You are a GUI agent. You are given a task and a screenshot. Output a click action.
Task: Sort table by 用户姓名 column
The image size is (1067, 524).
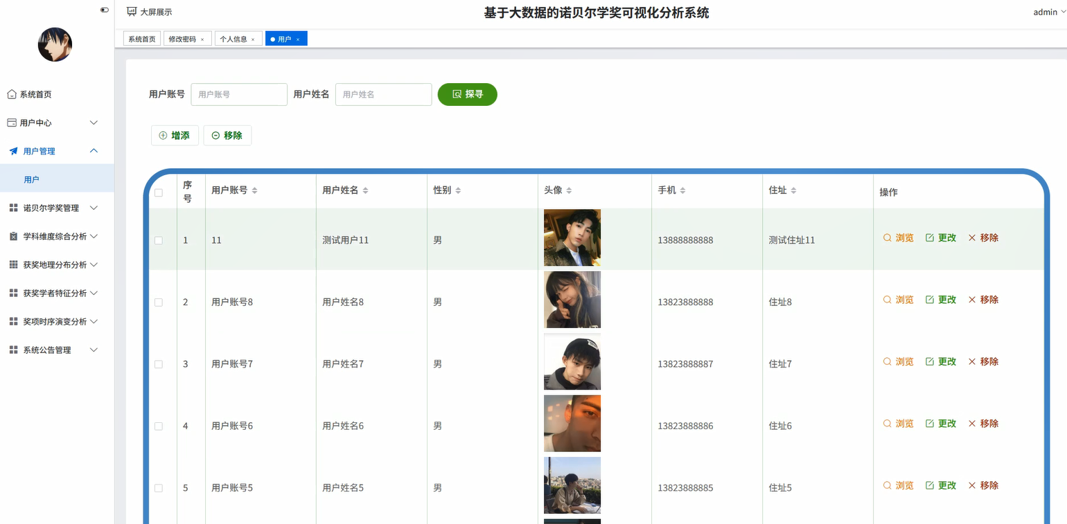click(365, 190)
